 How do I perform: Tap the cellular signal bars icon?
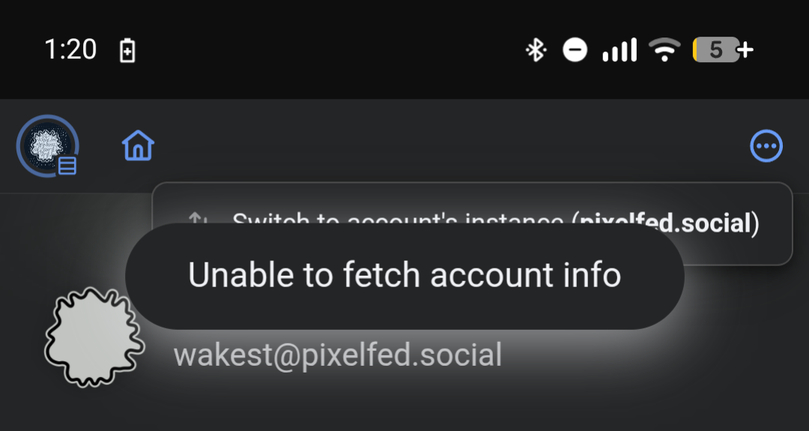click(619, 50)
